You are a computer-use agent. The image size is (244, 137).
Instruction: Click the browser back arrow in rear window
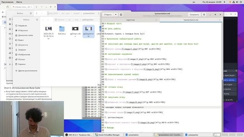[x=3, y=12]
